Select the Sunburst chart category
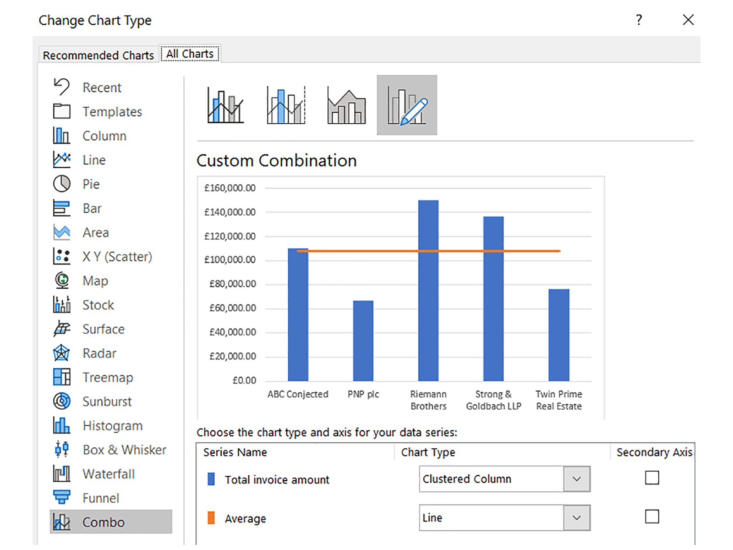This screenshot has width=733, height=550. point(107,401)
